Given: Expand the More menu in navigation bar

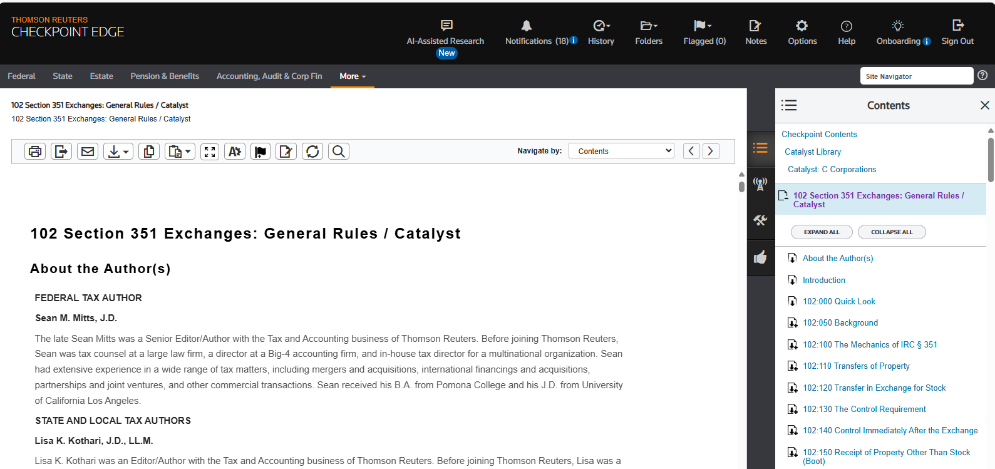Looking at the screenshot, I should pos(352,76).
